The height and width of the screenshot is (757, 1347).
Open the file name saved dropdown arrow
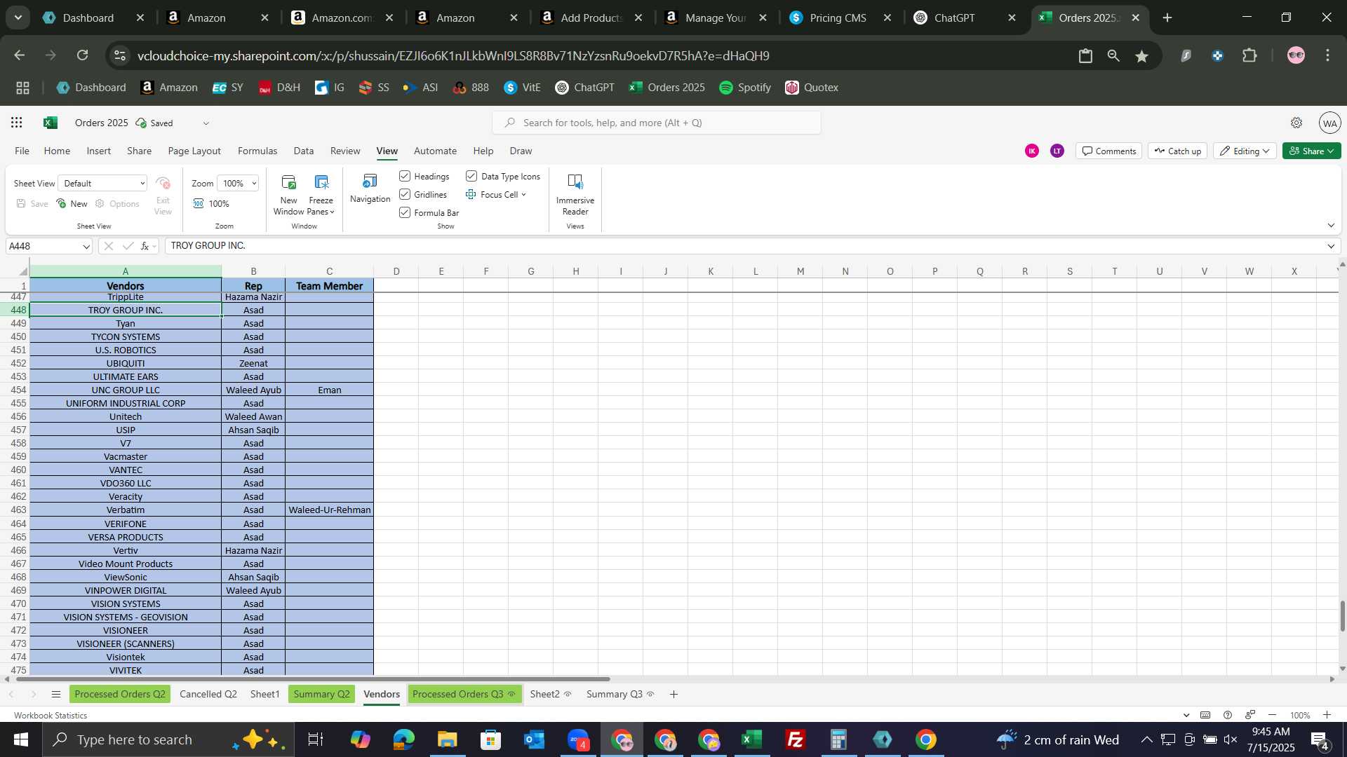tap(206, 123)
